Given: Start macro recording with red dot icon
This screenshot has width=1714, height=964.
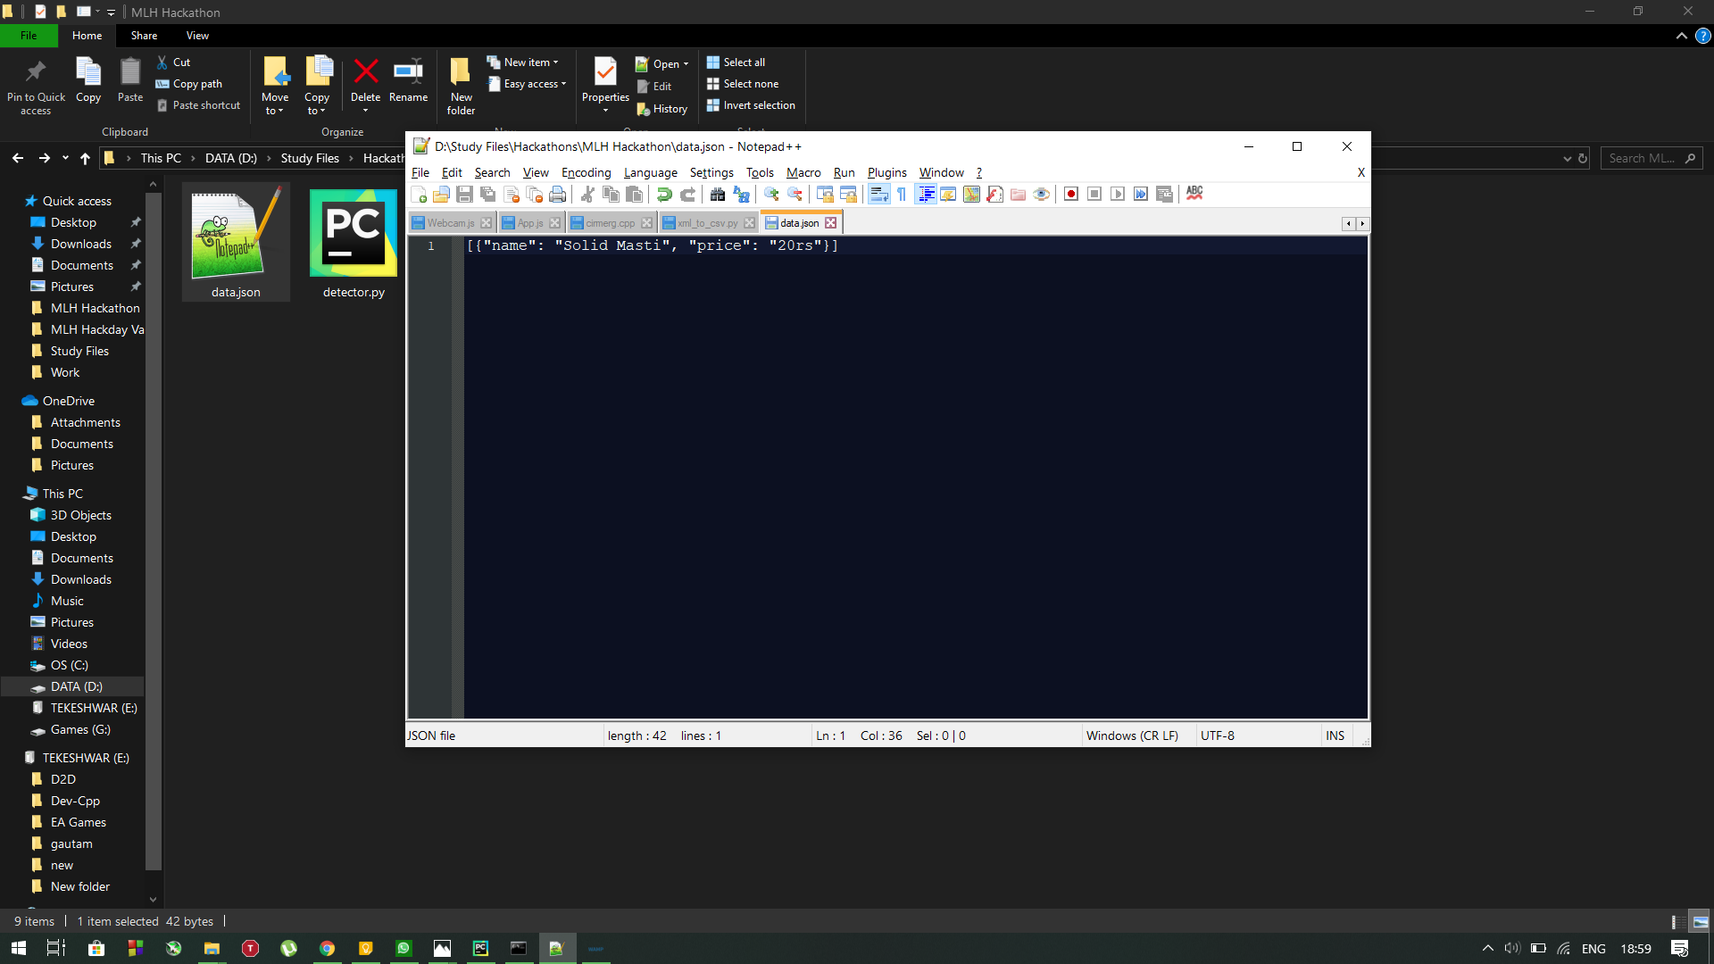Looking at the screenshot, I should (1071, 195).
